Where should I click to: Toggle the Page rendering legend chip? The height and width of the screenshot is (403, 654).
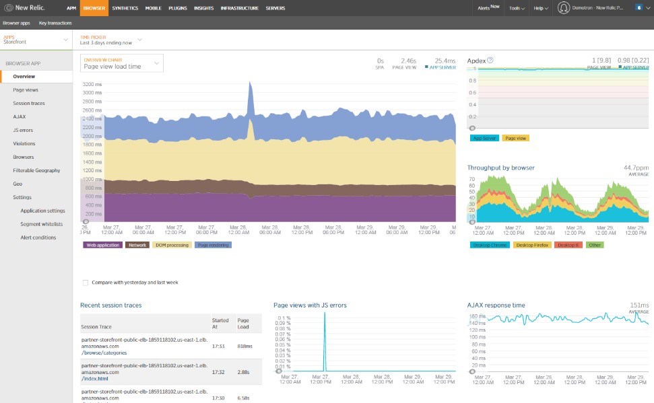click(x=213, y=245)
